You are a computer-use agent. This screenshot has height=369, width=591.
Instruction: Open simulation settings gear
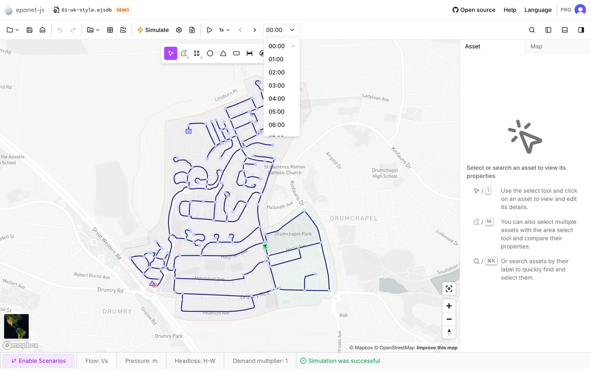click(x=179, y=30)
